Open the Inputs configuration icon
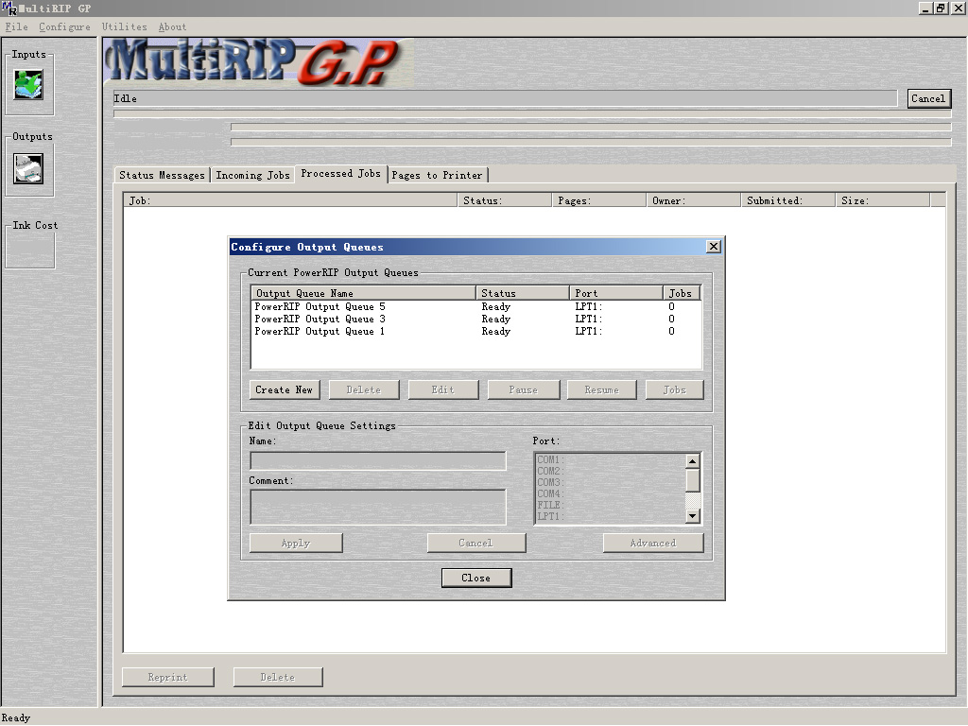This screenshot has width=968, height=726. pos(28,84)
